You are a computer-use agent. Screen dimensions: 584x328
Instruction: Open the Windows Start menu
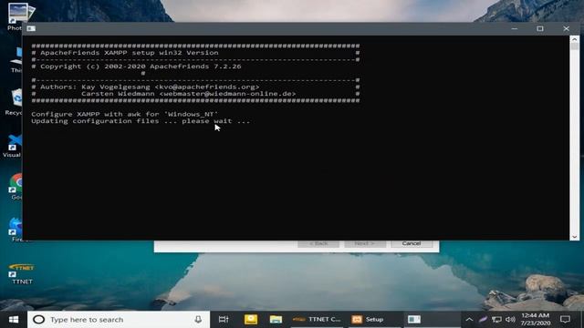click(x=14, y=320)
